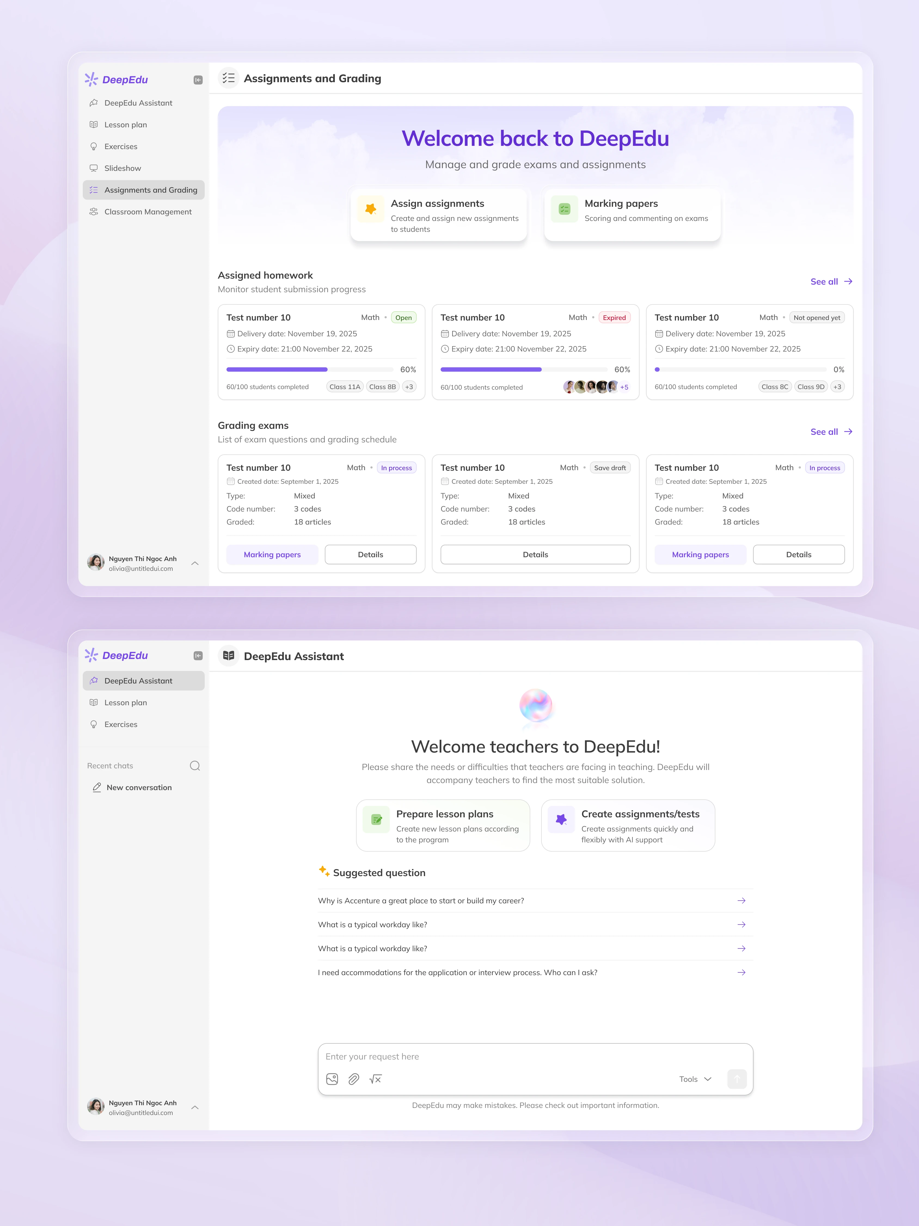Click the yellow star icon on Assign assignments card
The width and height of the screenshot is (919, 1226).
(370, 209)
